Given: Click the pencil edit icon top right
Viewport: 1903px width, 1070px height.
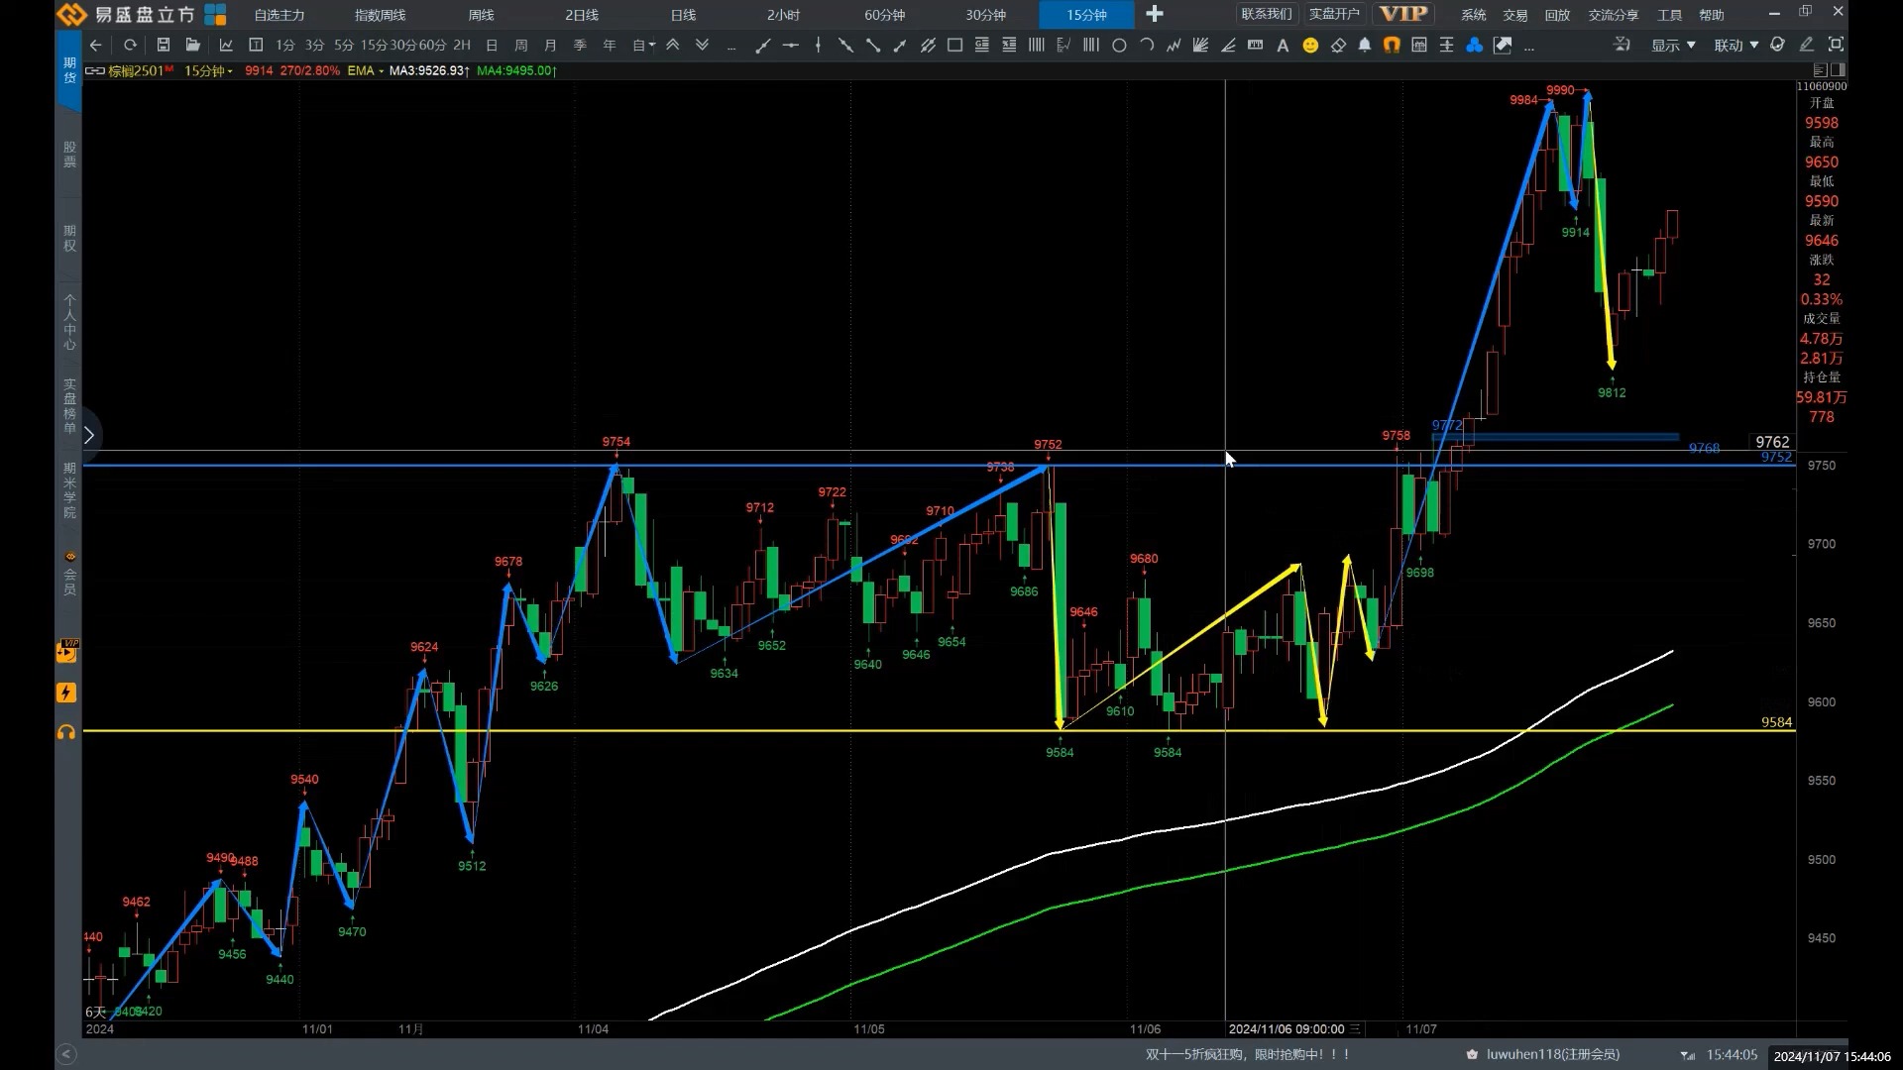Looking at the screenshot, I should 1806,45.
